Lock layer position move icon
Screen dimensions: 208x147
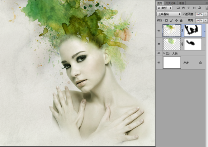click(x=176, y=20)
